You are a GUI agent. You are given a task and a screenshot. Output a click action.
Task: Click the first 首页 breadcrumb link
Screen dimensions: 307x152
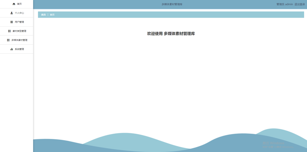[43, 15]
